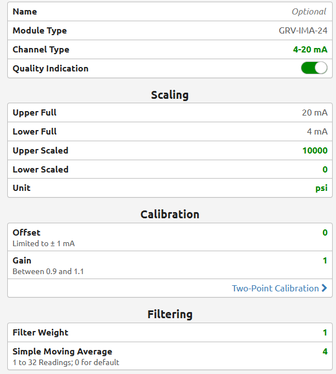Select the Lower Full 4 mA row

point(170,131)
